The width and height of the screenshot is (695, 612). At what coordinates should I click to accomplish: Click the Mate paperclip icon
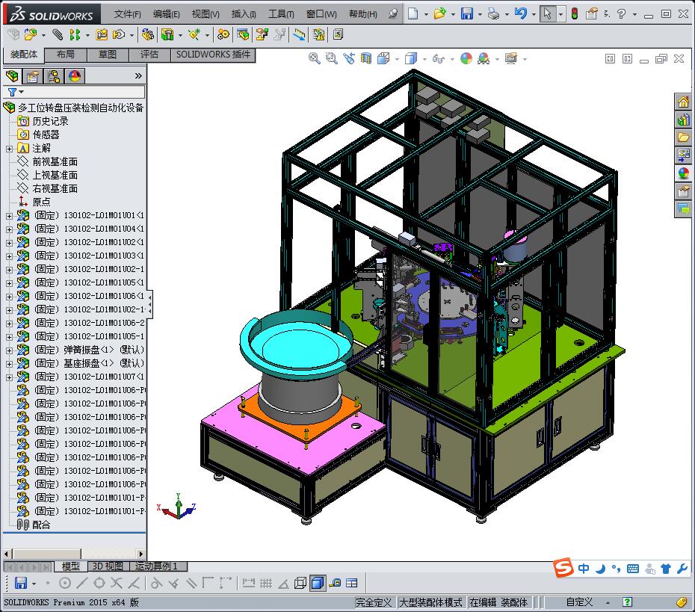58,34
